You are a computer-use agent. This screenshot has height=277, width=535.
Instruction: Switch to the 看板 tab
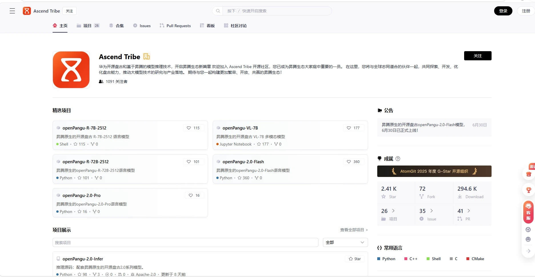click(207, 26)
